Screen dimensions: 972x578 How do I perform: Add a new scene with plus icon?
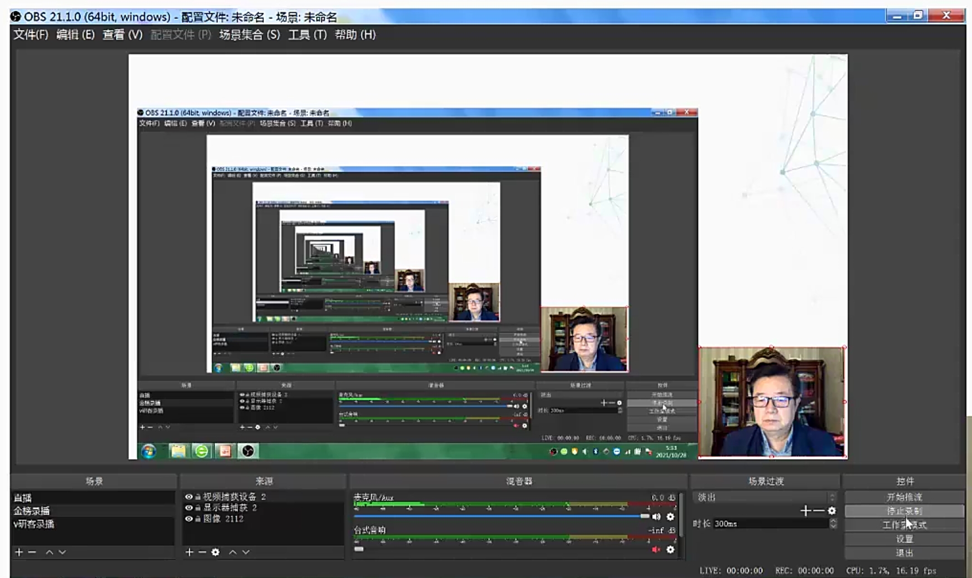[19, 552]
